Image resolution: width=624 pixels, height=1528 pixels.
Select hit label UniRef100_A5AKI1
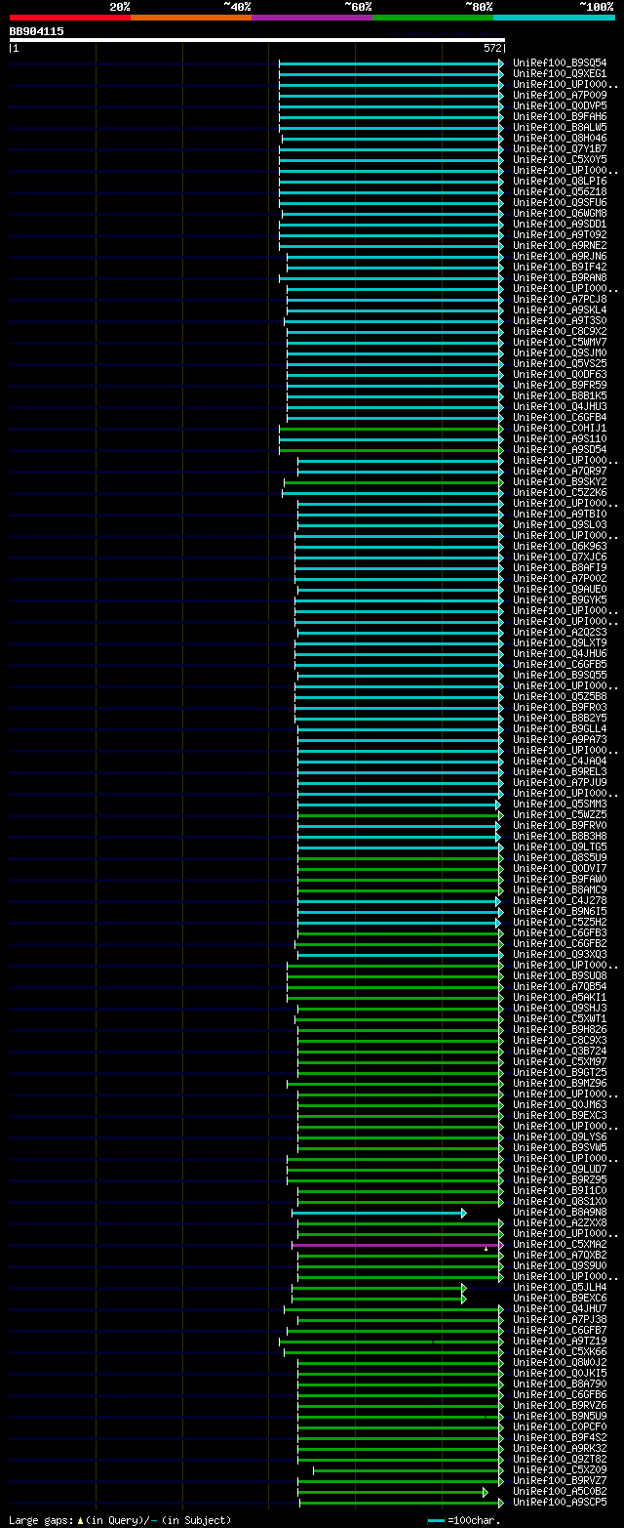(560, 997)
